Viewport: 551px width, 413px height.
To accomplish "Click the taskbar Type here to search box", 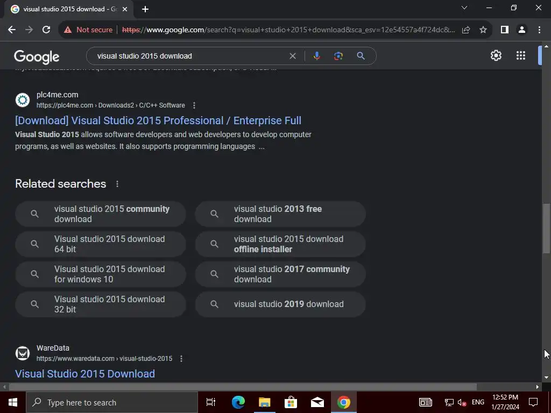I will click(x=112, y=402).
